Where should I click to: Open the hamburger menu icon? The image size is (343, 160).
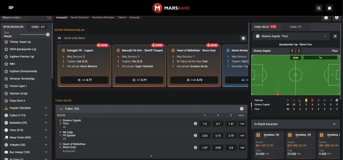11,8
